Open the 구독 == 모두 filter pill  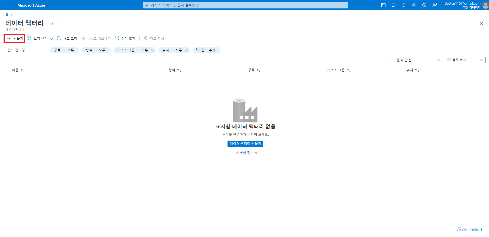[64, 50]
